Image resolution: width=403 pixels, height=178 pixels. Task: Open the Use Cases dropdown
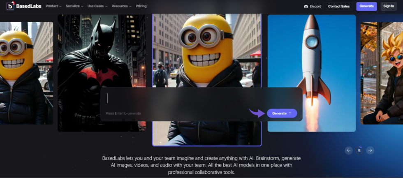pos(97,6)
